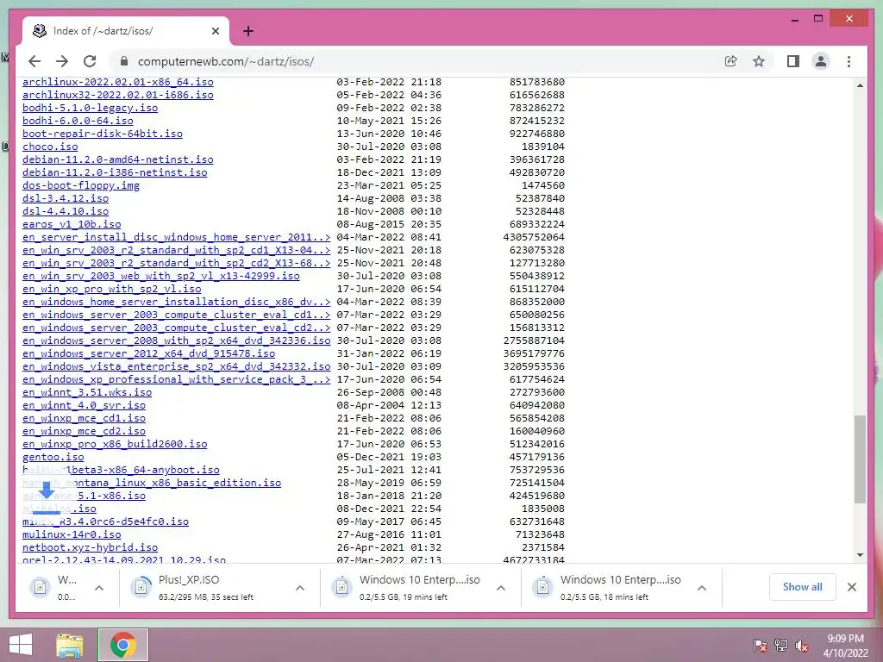Open the network tray icon
The height and width of the screenshot is (662, 883).
point(781,645)
